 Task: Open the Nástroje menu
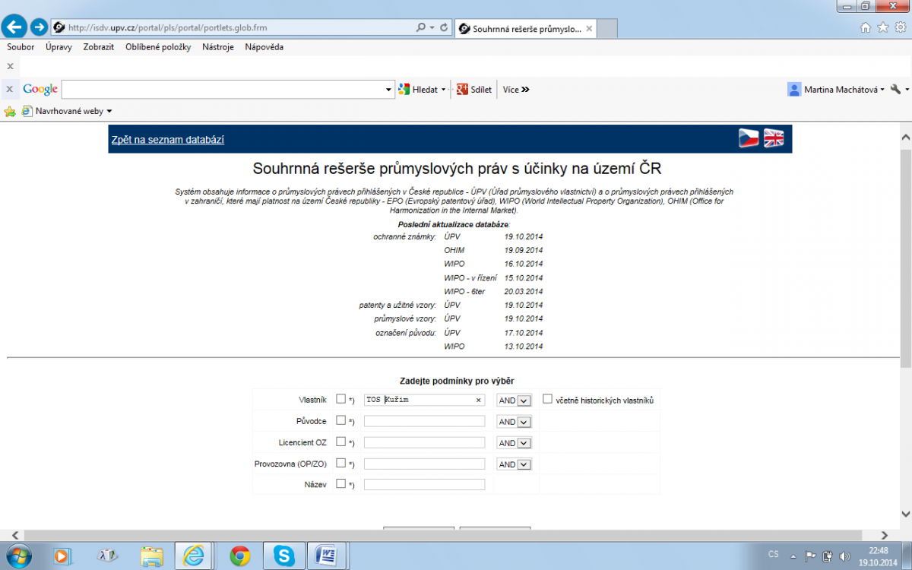click(217, 47)
